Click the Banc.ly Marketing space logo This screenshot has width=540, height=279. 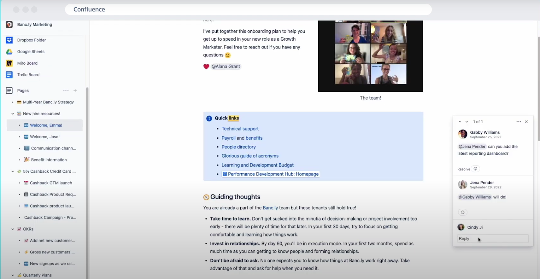tap(9, 25)
